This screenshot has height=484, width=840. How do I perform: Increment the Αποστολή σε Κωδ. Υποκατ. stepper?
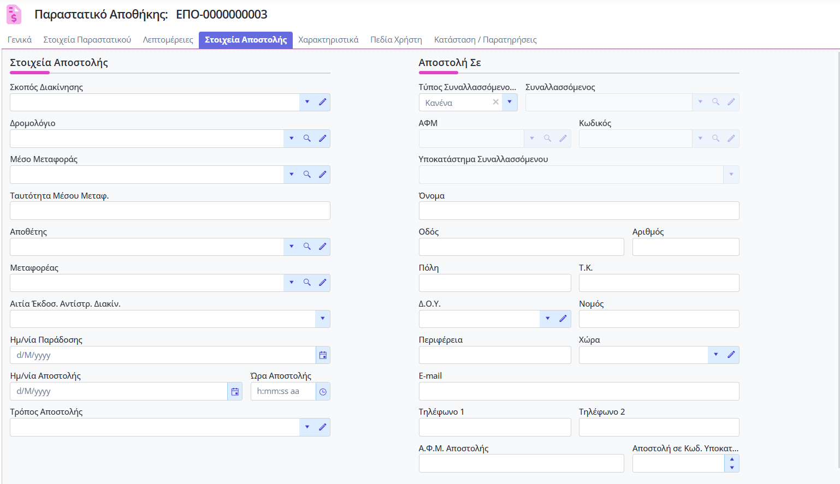(x=732, y=459)
